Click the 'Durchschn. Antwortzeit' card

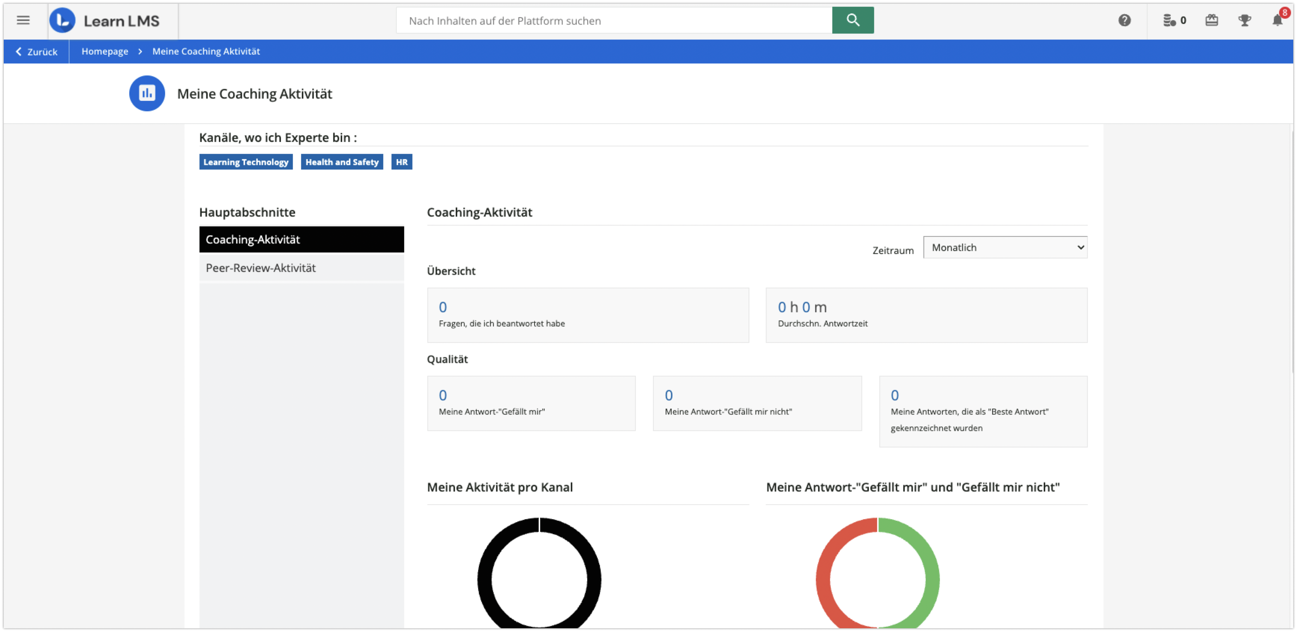click(x=926, y=315)
